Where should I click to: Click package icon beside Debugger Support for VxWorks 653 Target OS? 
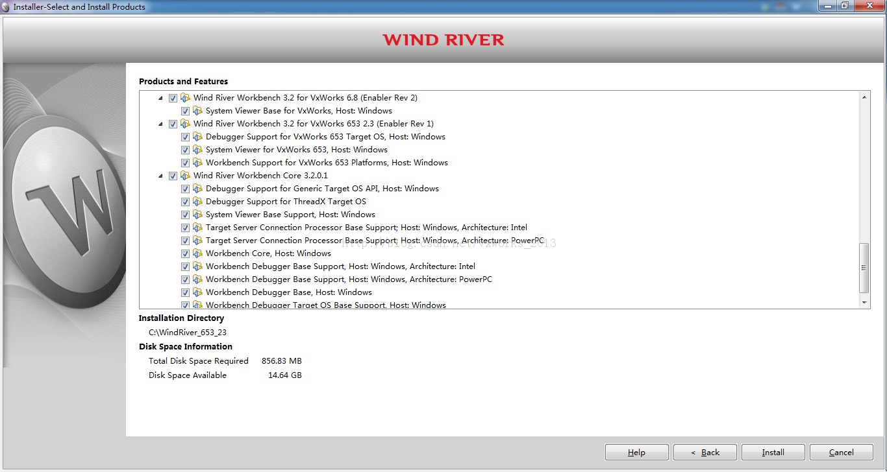click(197, 137)
